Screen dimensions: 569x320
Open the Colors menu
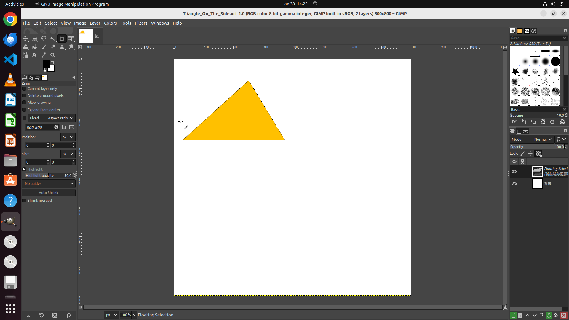(110, 23)
